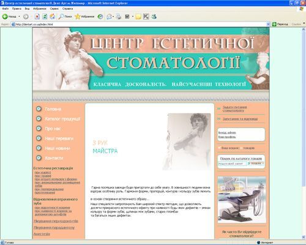Open the Избранное menu in menu bar

tap(40, 9)
